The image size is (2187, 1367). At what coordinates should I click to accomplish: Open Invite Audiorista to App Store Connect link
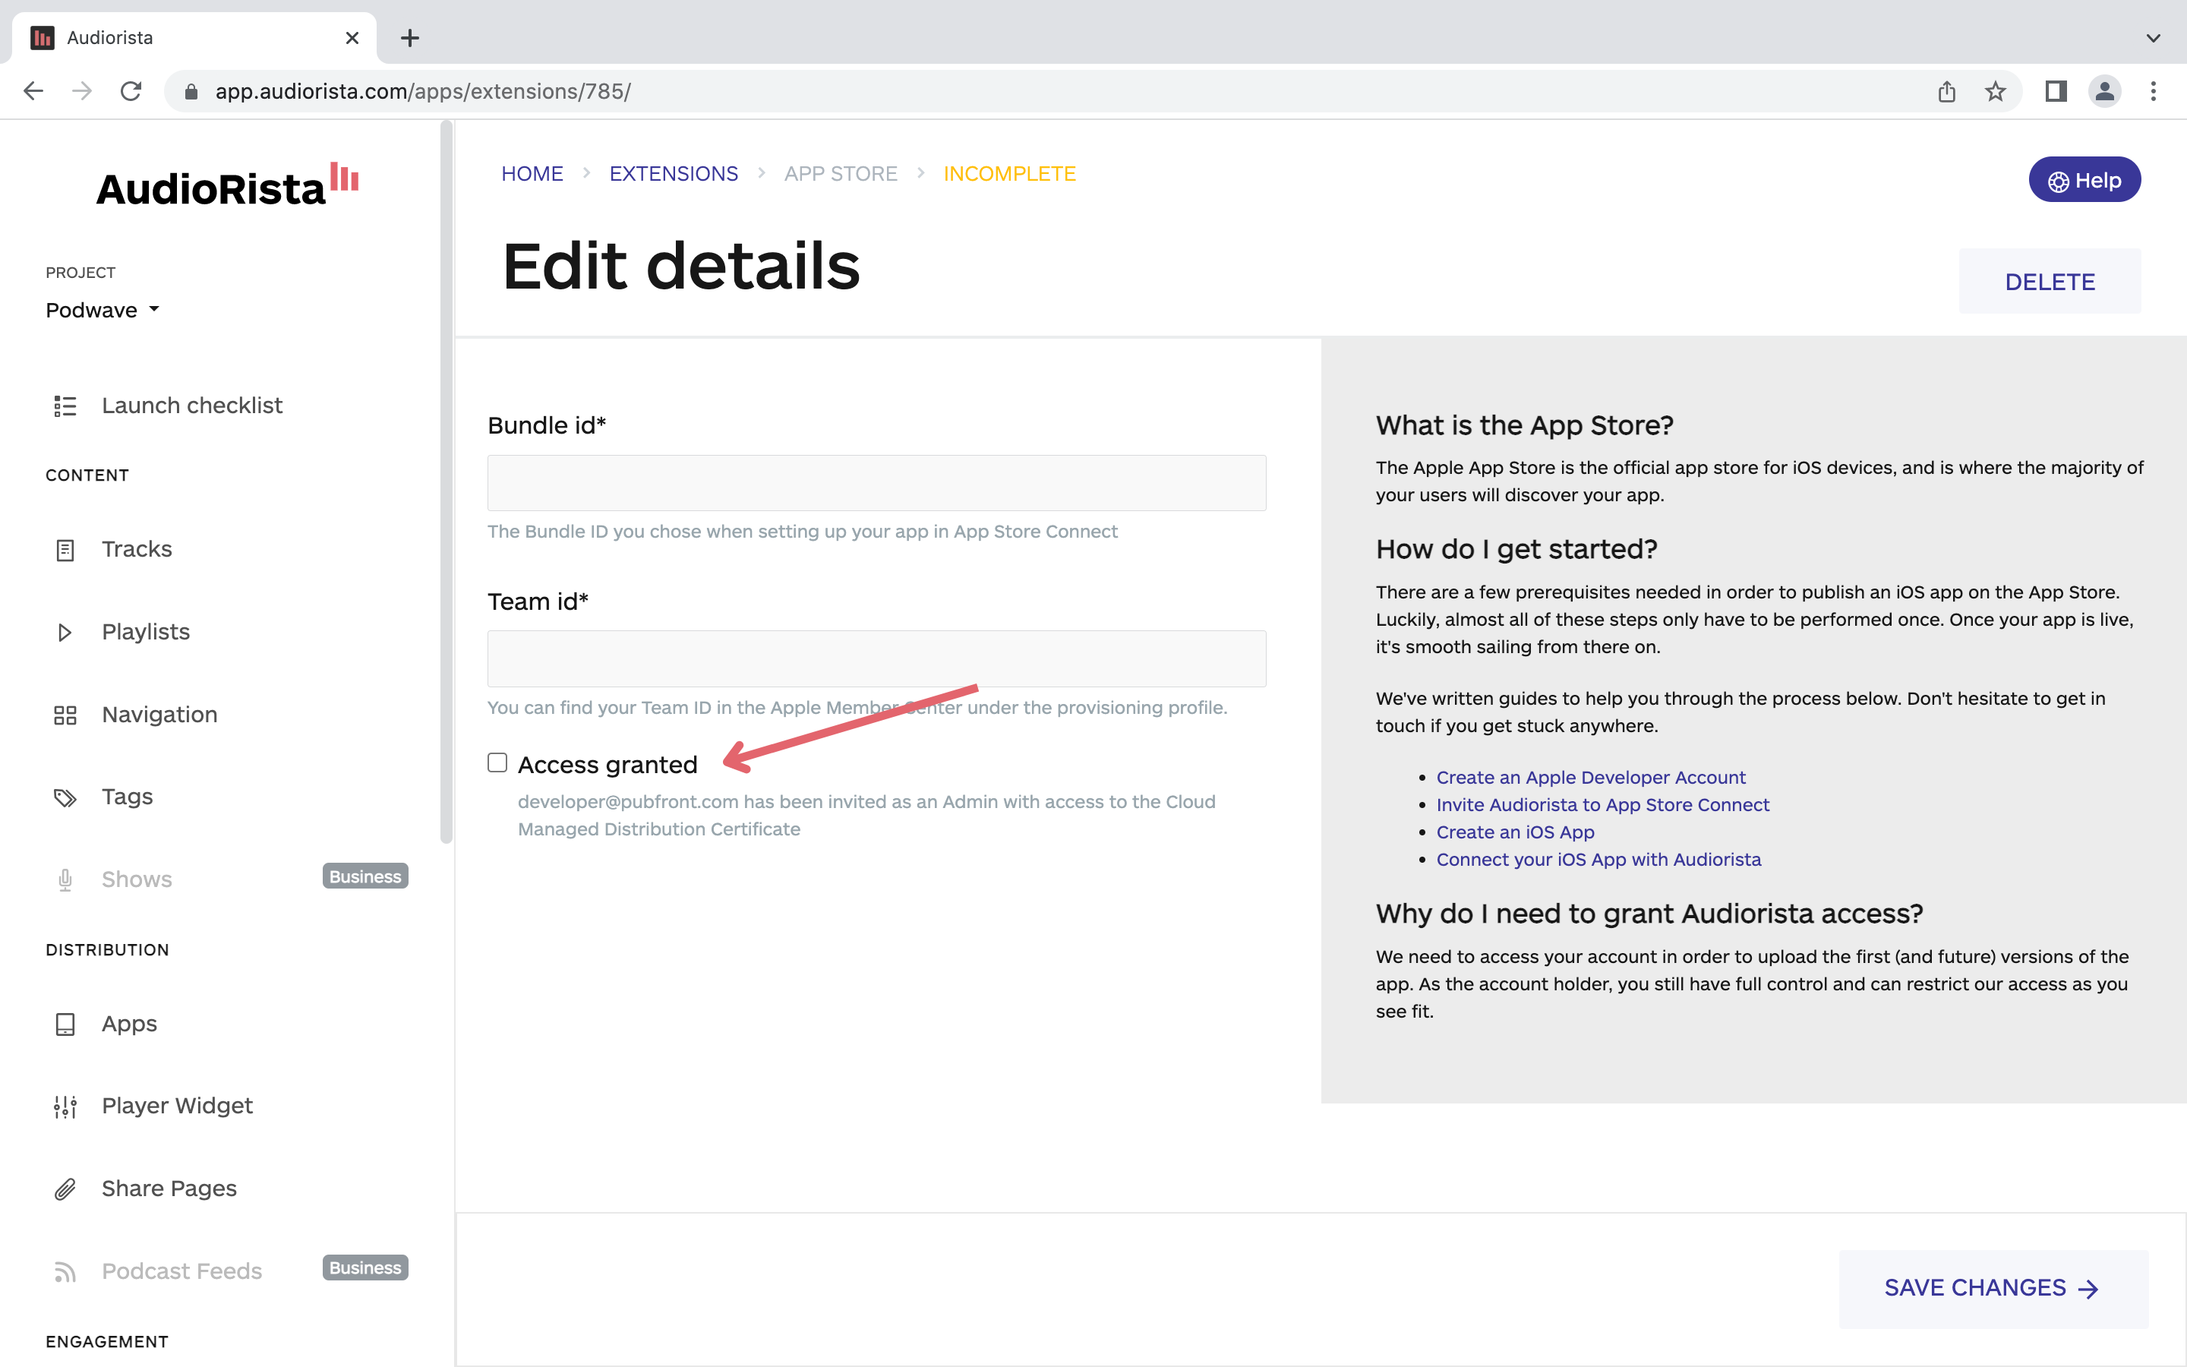(1602, 805)
